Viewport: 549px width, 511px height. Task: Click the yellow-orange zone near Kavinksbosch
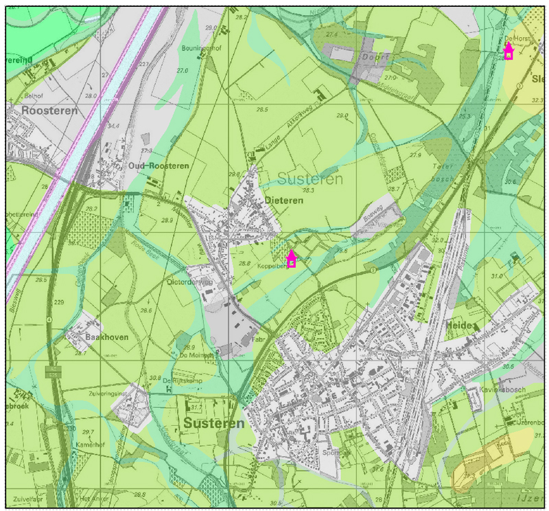click(480, 460)
